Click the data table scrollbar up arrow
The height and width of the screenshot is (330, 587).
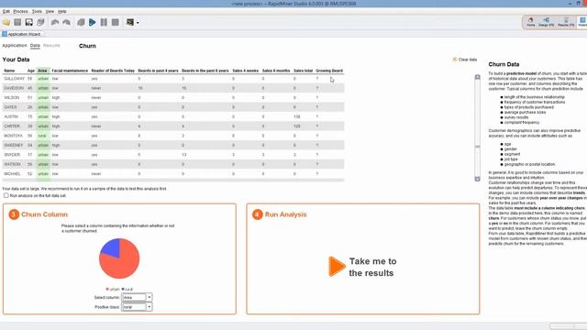[477, 77]
